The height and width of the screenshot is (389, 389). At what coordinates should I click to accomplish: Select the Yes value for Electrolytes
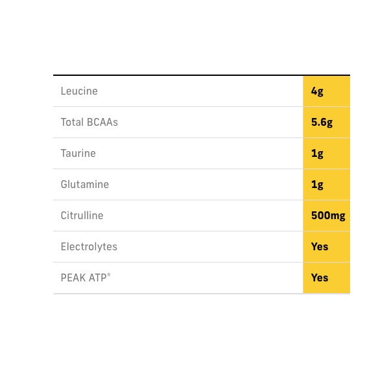click(x=320, y=247)
